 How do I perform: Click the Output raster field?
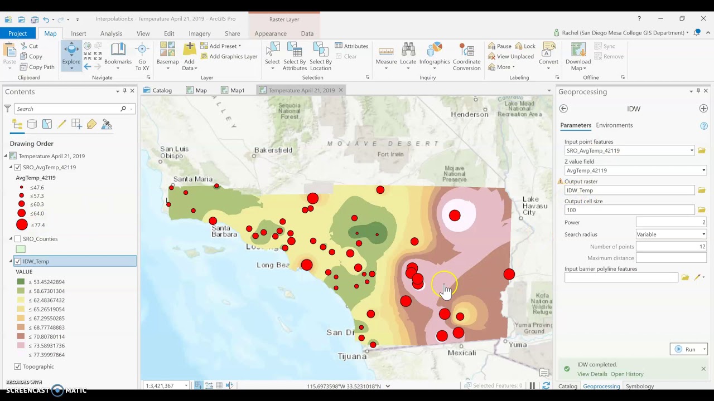point(629,190)
